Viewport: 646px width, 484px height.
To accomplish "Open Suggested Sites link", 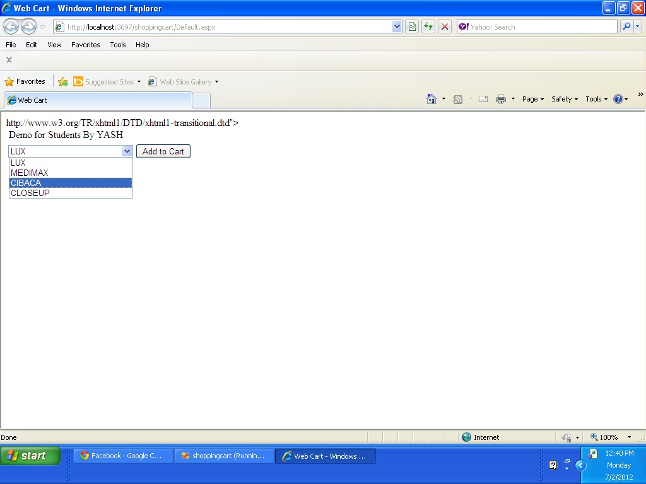I will [x=107, y=82].
